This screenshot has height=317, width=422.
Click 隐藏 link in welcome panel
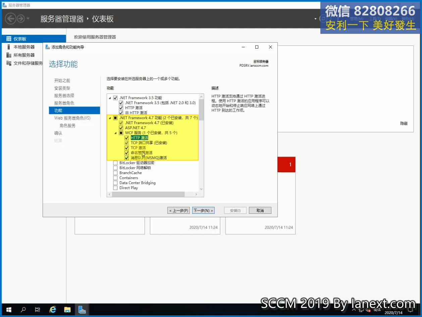[x=404, y=123]
